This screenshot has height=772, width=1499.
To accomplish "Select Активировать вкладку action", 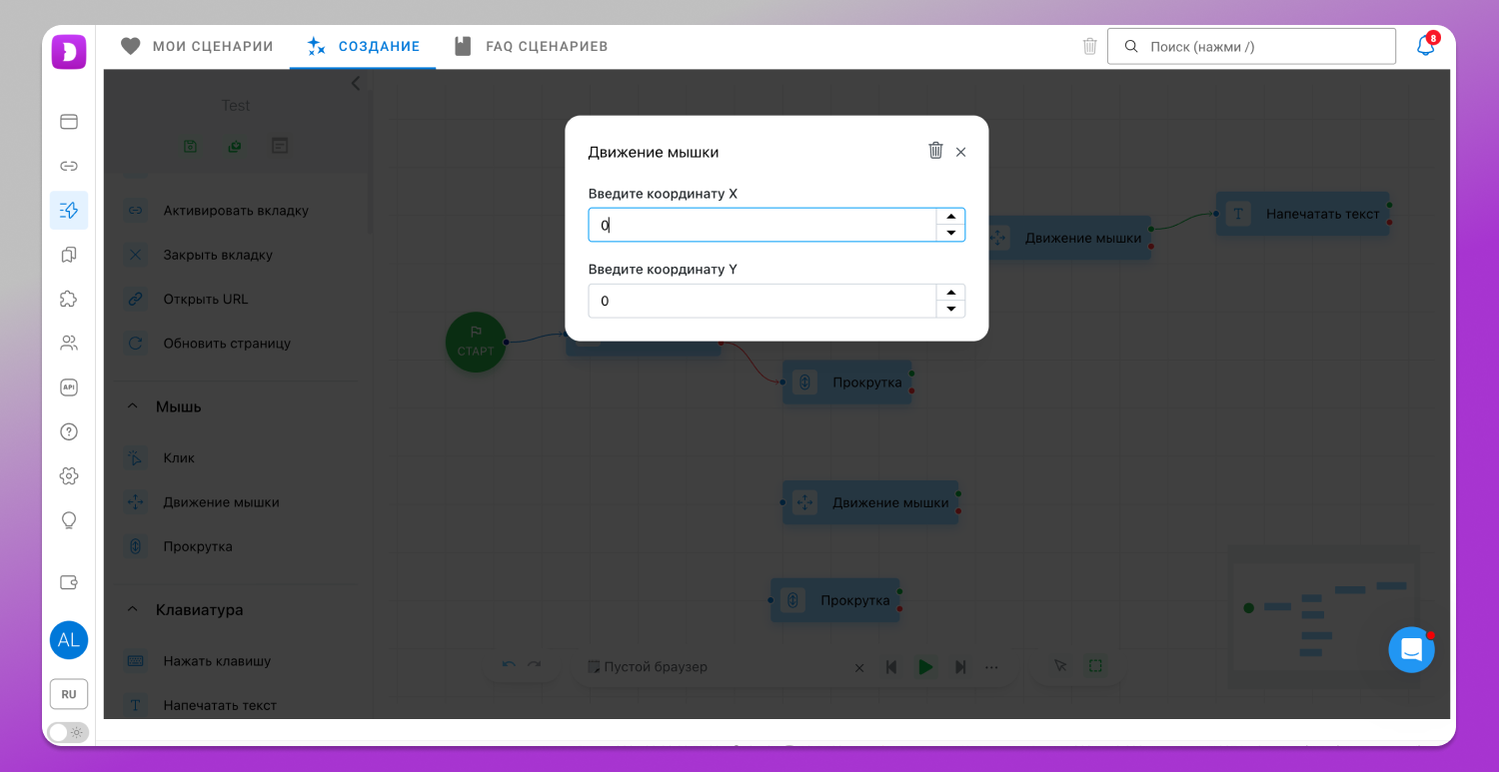I will tap(236, 211).
